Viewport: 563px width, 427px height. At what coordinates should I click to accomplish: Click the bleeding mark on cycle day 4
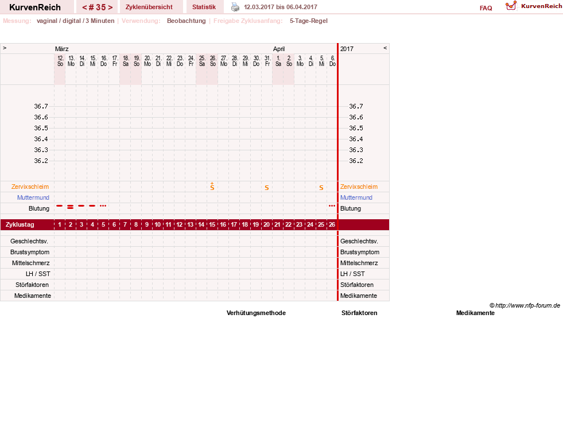(x=92, y=206)
